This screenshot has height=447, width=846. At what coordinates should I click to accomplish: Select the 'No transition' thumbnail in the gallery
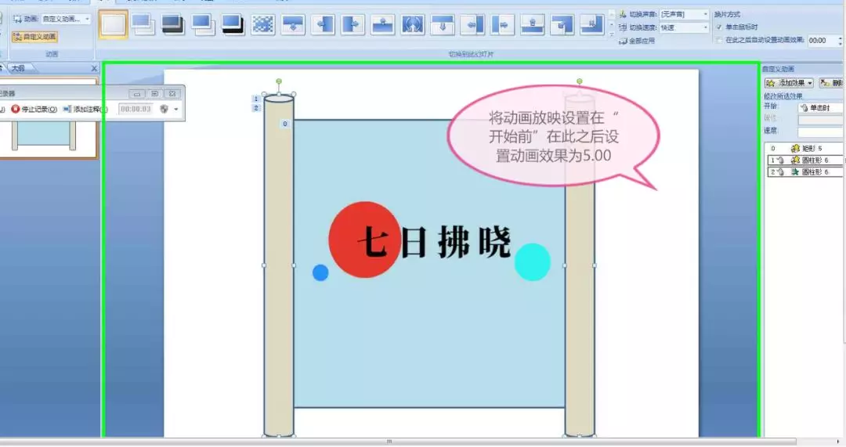[114, 24]
